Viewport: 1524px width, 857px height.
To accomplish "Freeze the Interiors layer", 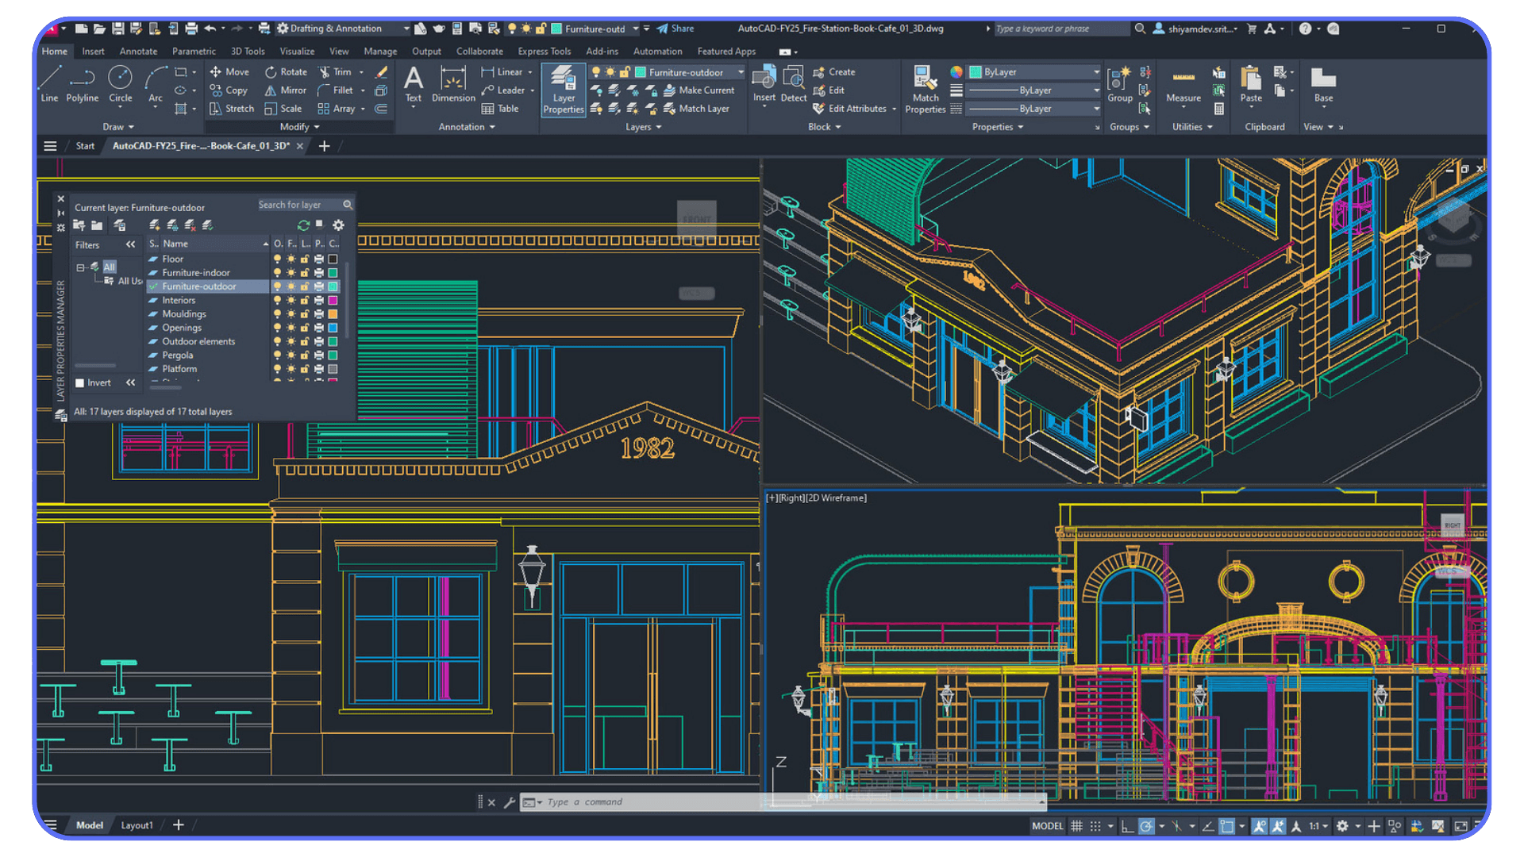I will [x=291, y=300].
